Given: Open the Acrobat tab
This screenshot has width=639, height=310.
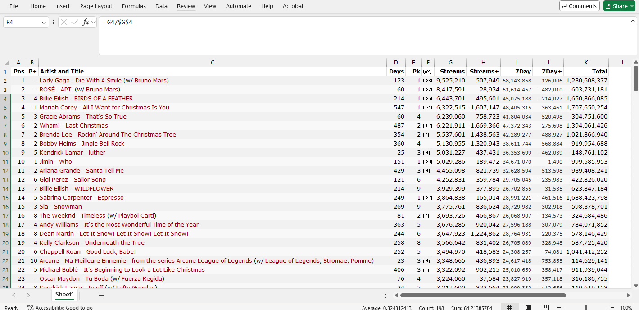Looking at the screenshot, I should tap(293, 6).
